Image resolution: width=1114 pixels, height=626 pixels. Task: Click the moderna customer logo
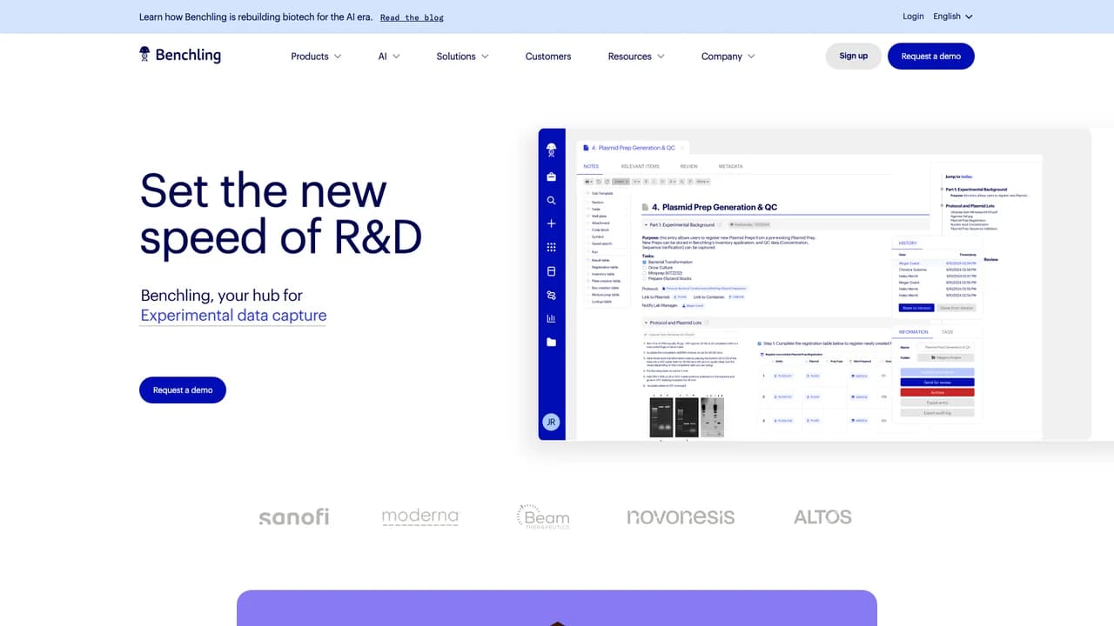tap(420, 517)
